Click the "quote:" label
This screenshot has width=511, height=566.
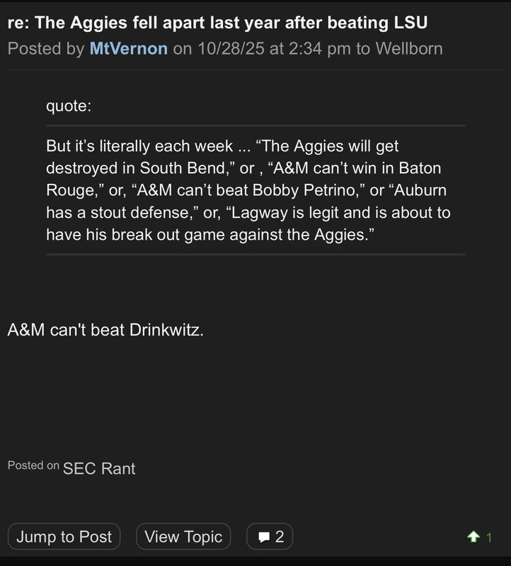(x=69, y=106)
